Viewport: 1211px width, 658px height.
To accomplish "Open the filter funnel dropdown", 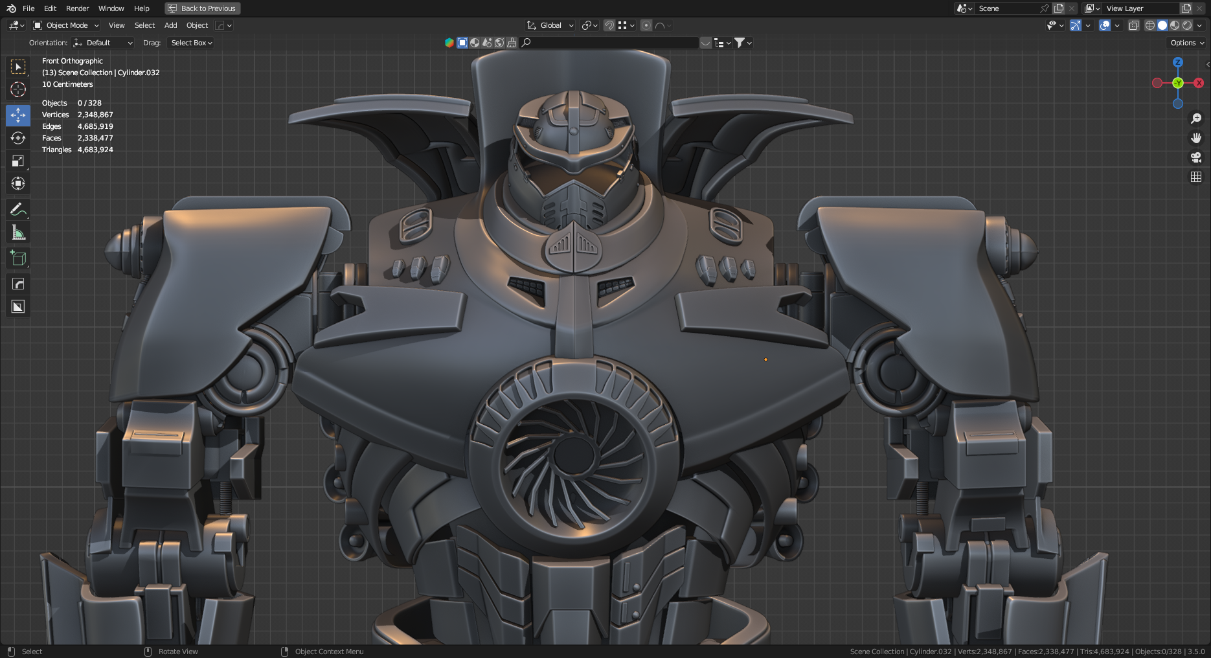I will tap(743, 43).
